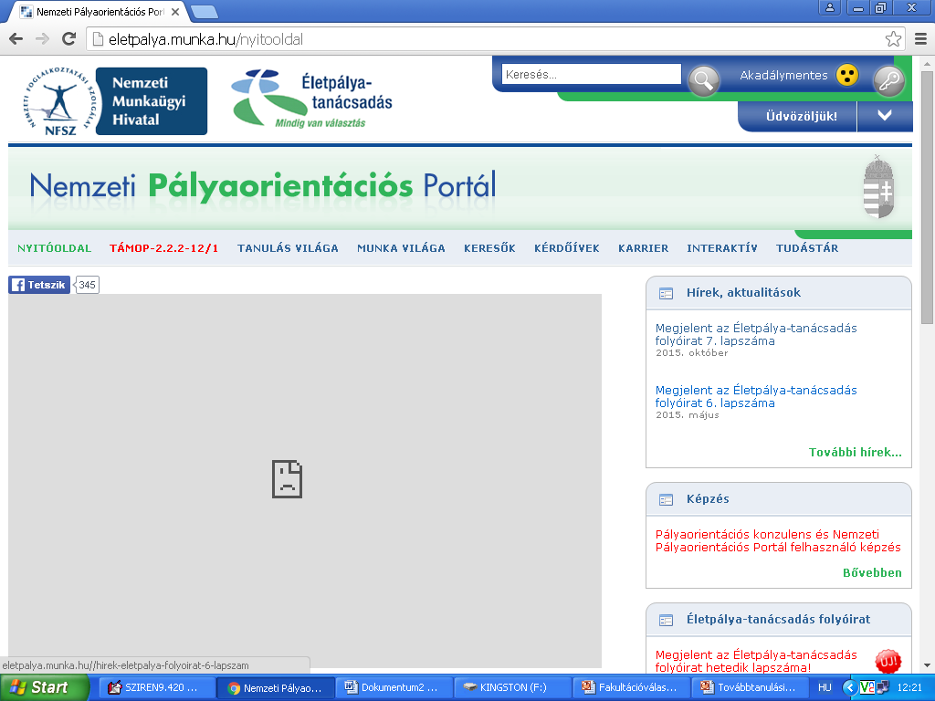Click the page scrollbar down arrow
935x701 pixels.
tap(927, 665)
